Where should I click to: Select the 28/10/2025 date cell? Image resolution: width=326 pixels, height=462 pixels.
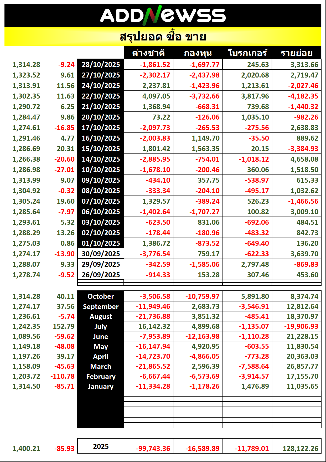click(x=101, y=65)
